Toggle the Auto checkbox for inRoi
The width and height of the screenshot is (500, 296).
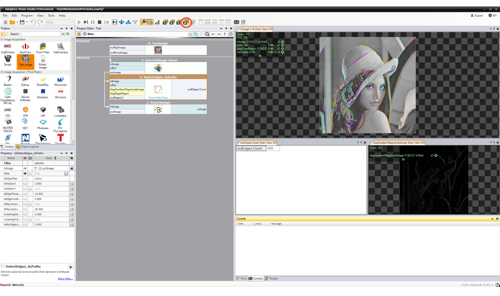pyautogui.click(x=30, y=173)
